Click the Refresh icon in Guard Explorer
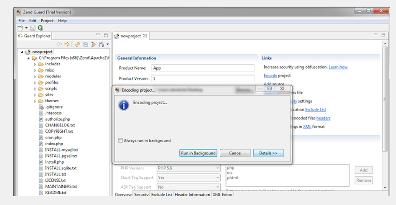The height and width of the screenshot is (205, 396). click(77, 44)
